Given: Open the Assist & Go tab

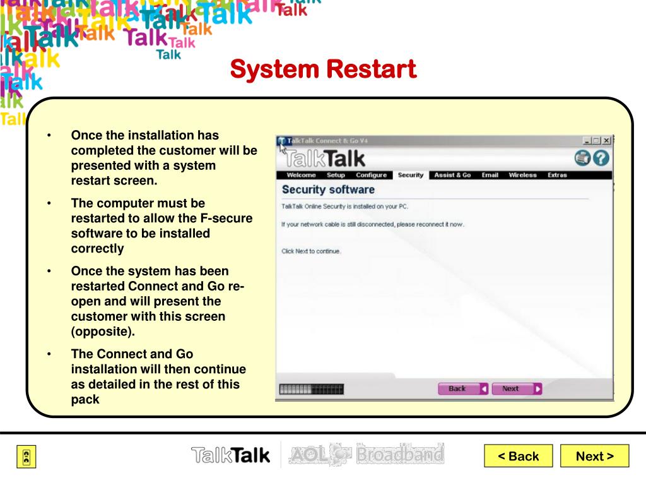Looking at the screenshot, I should tap(452, 175).
